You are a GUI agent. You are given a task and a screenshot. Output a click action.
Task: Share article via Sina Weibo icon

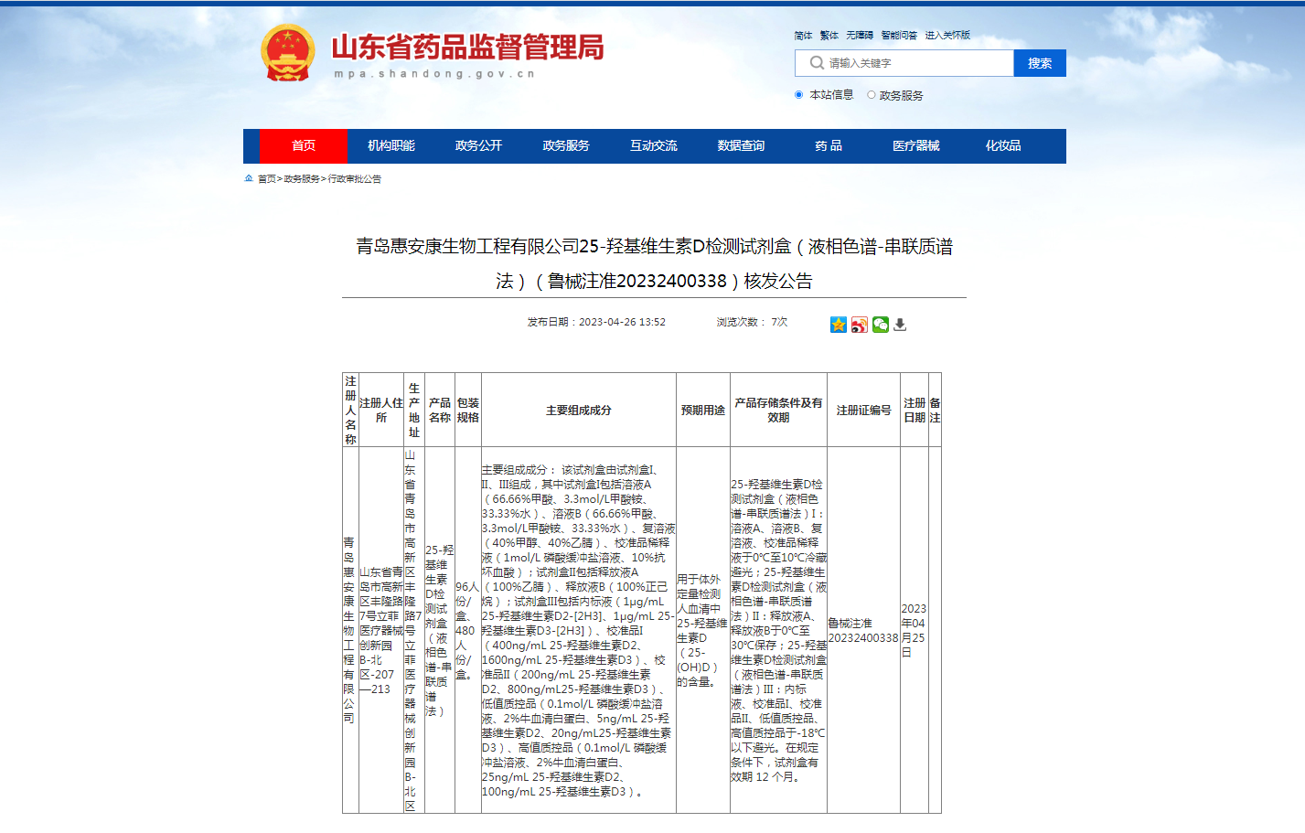[859, 325]
